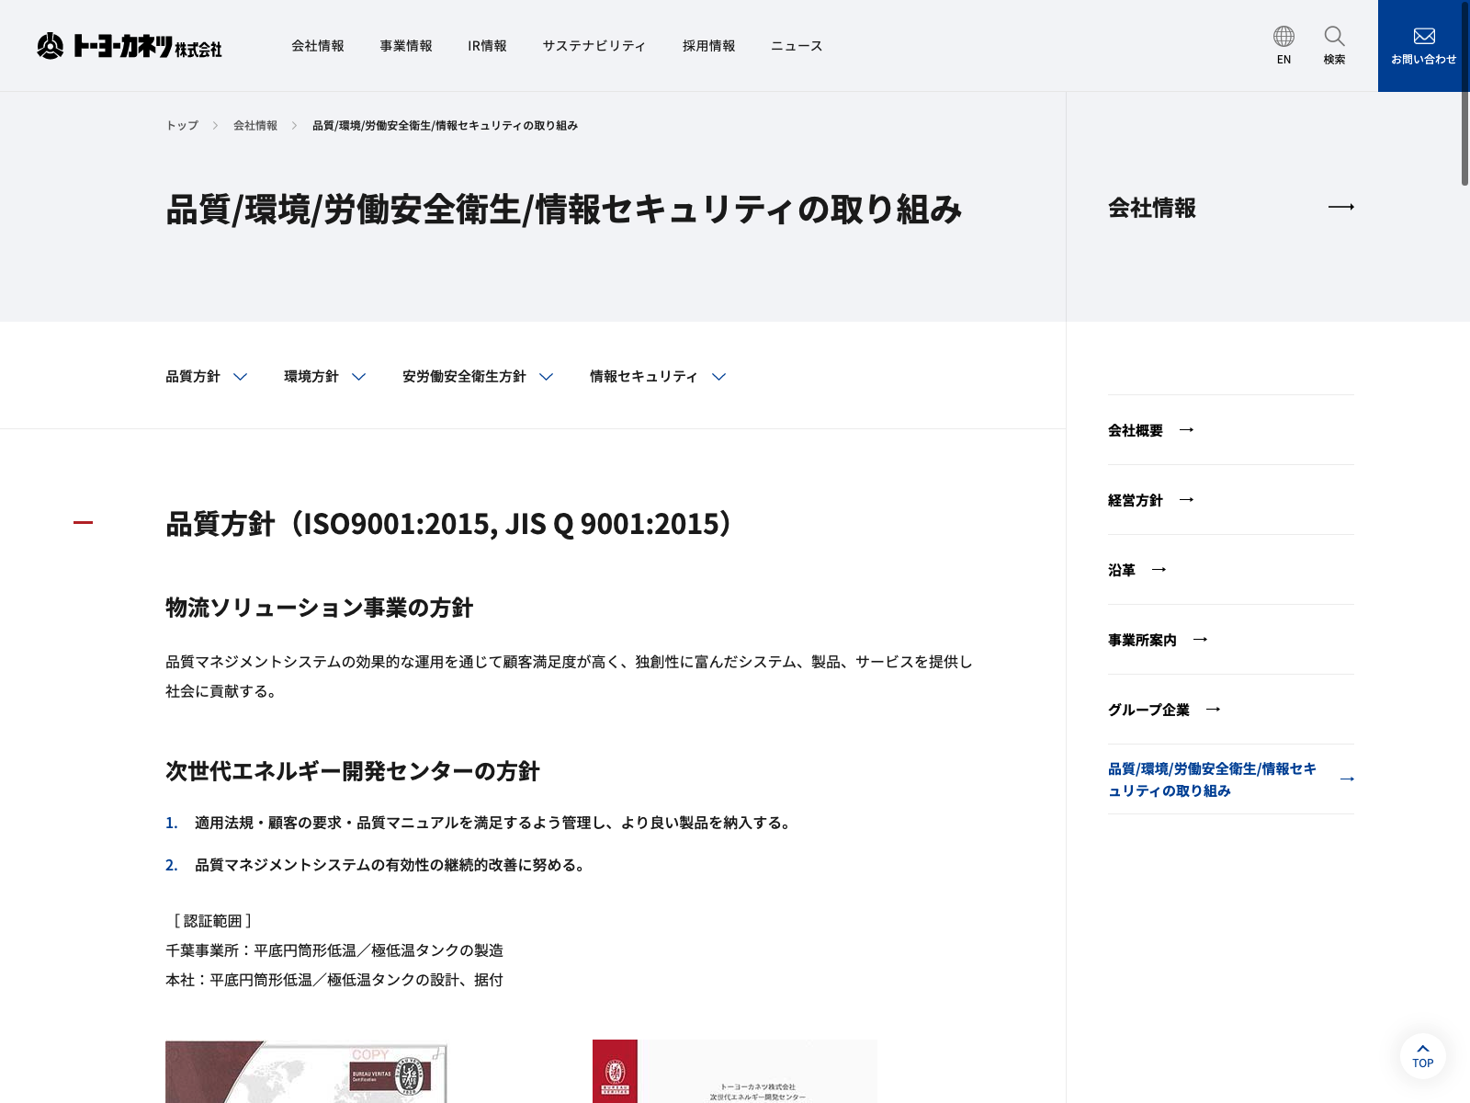The height and width of the screenshot is (1103, 1470).
Task: Go to トップ breadcrumb link
Action: 182,126
